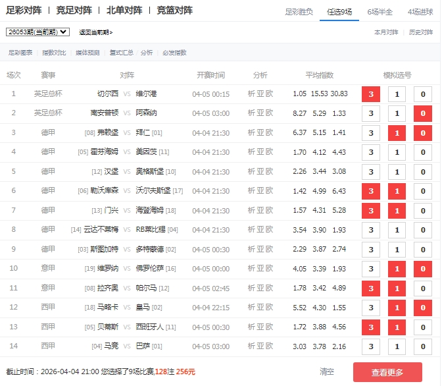442x386 pixels.
Task: Open the 26053期 issue dropdown
Action: (37, 32)
